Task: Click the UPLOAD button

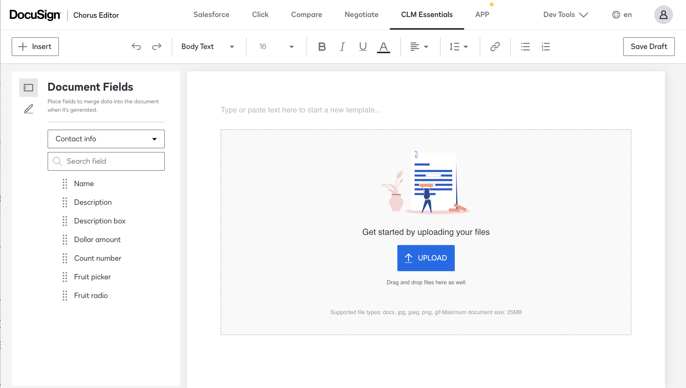Action: [426, 258]
